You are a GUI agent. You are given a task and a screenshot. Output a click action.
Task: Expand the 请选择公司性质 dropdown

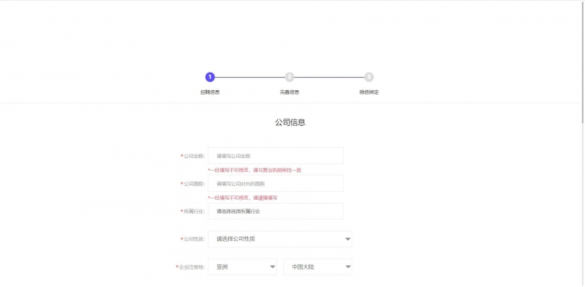click(x=280, y=239)
